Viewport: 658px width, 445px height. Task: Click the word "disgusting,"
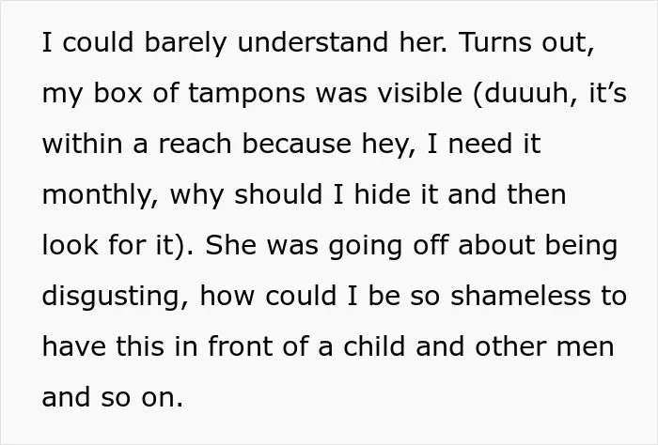tap(116, 297)
